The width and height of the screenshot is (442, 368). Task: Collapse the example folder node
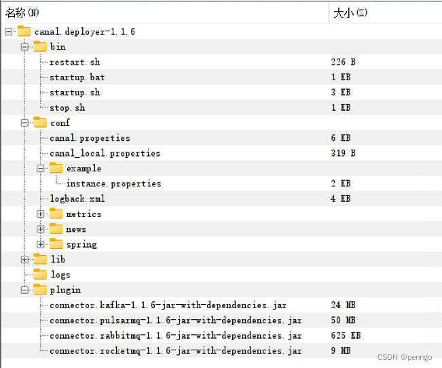(x=41, y=169)
